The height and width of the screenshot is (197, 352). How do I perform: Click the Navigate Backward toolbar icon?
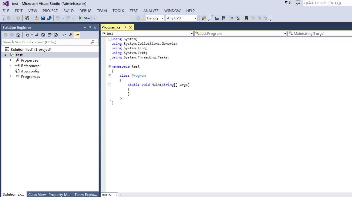9,18
